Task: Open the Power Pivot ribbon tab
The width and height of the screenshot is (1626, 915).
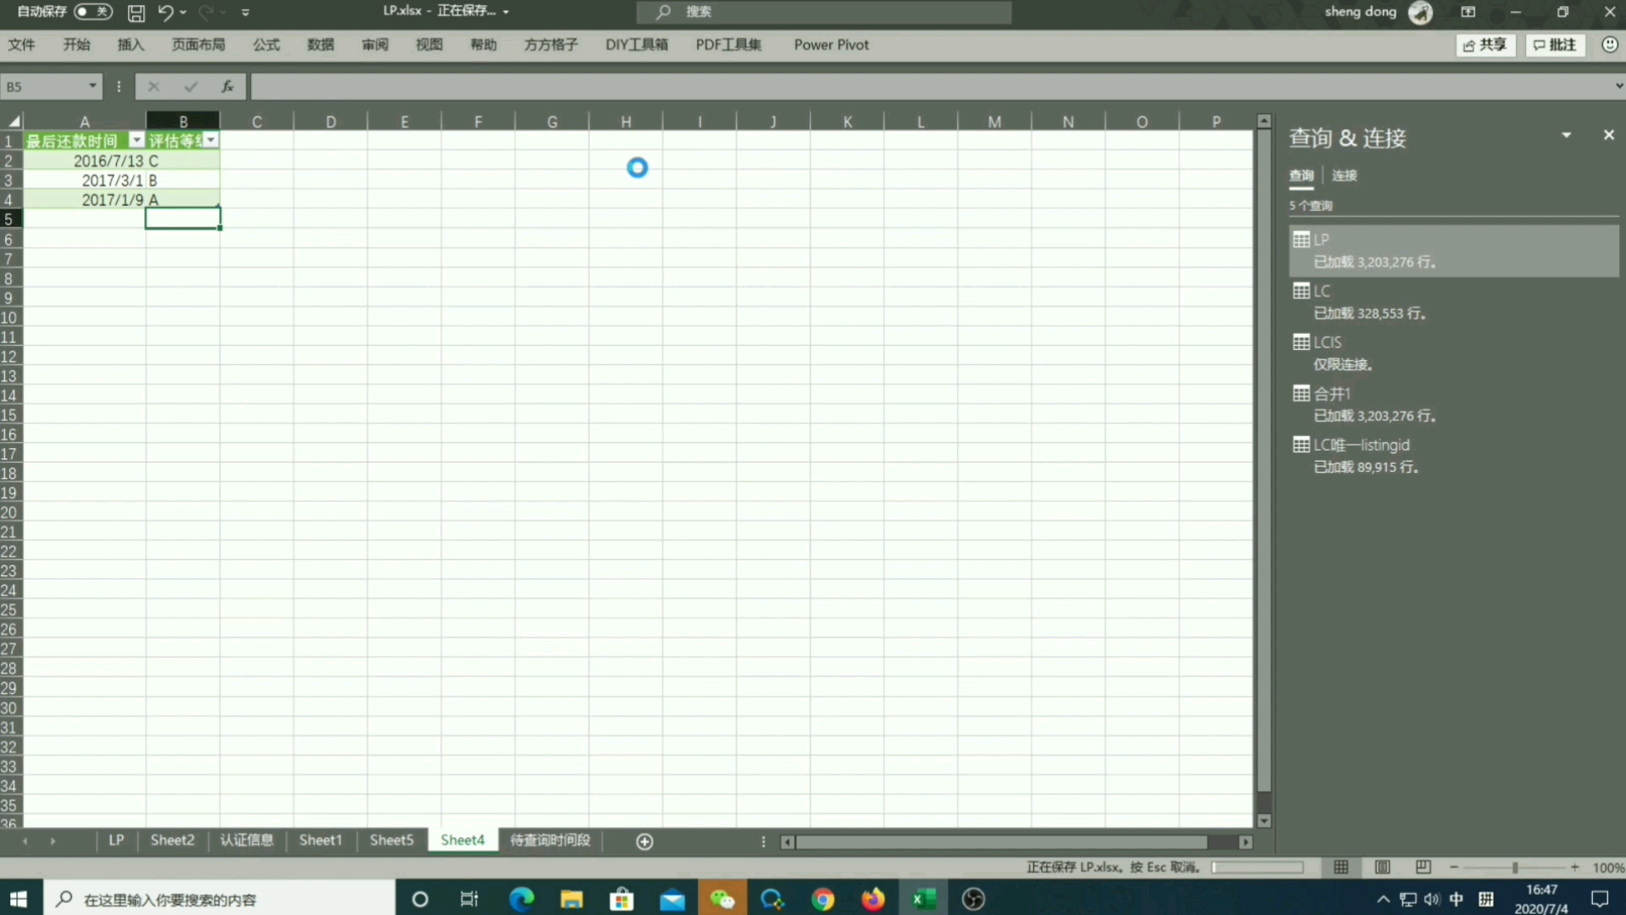Action: [831, 45]
